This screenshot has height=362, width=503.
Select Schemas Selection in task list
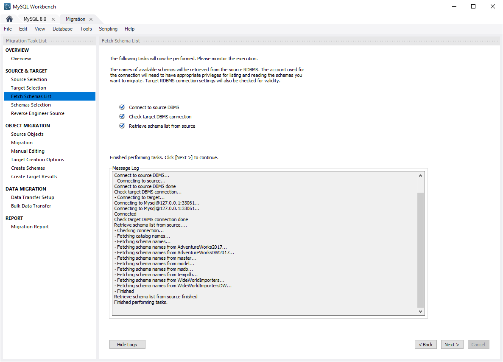[x=31, y=105]
